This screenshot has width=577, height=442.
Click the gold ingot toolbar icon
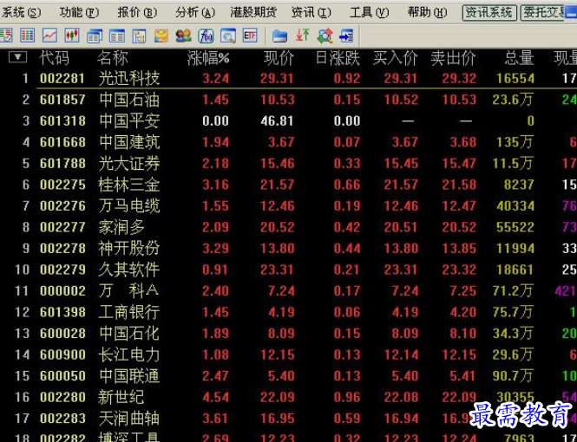coord(161,36)
